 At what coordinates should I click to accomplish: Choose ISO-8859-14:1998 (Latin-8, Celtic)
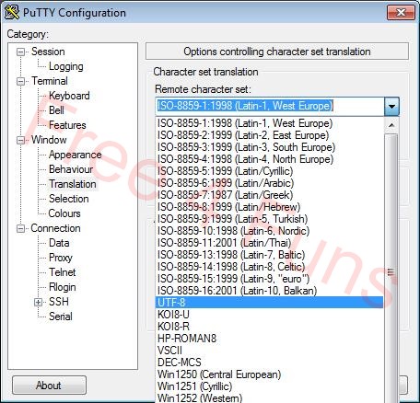tap(270, 267)
